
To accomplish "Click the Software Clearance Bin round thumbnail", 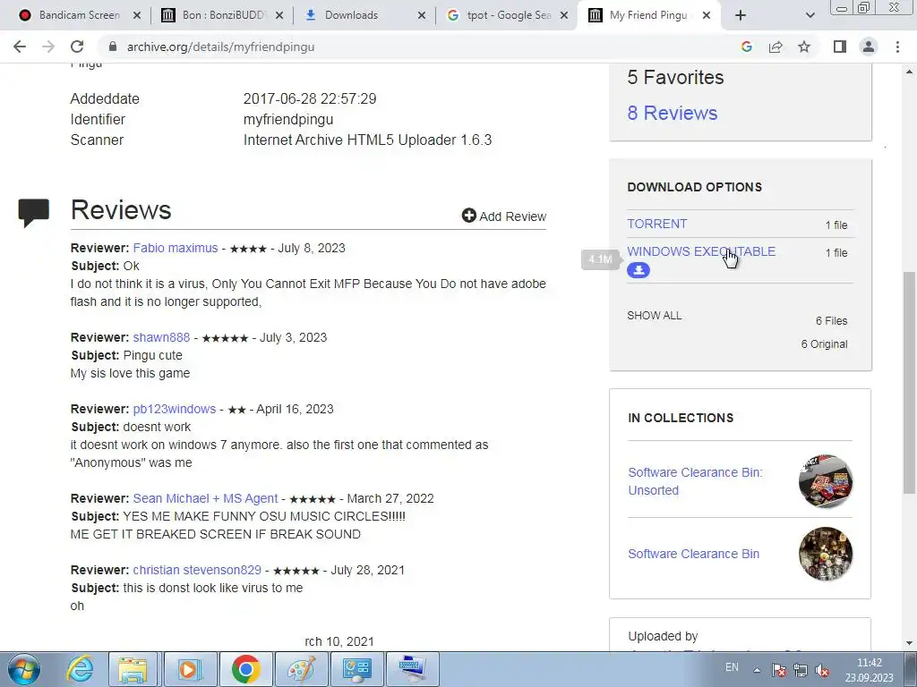I will tap(825, 554).
